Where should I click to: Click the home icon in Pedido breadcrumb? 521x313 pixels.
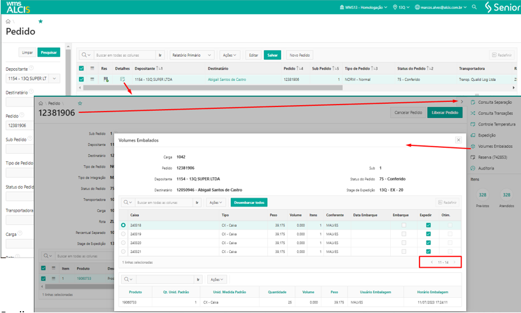click(8, 21)
